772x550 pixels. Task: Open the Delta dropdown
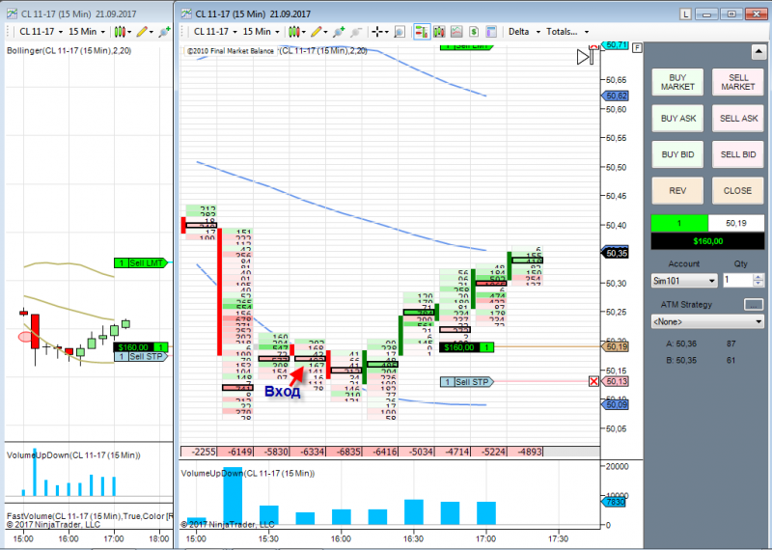click(524, 32)
